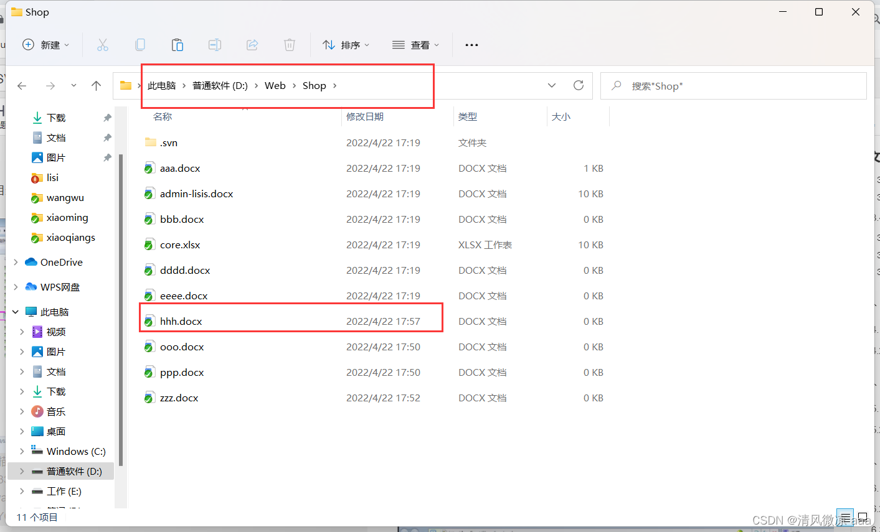Viewport: 880px width, 532px height.
Task: Click the Shop breadcrumb
Action: pos(315,86)
